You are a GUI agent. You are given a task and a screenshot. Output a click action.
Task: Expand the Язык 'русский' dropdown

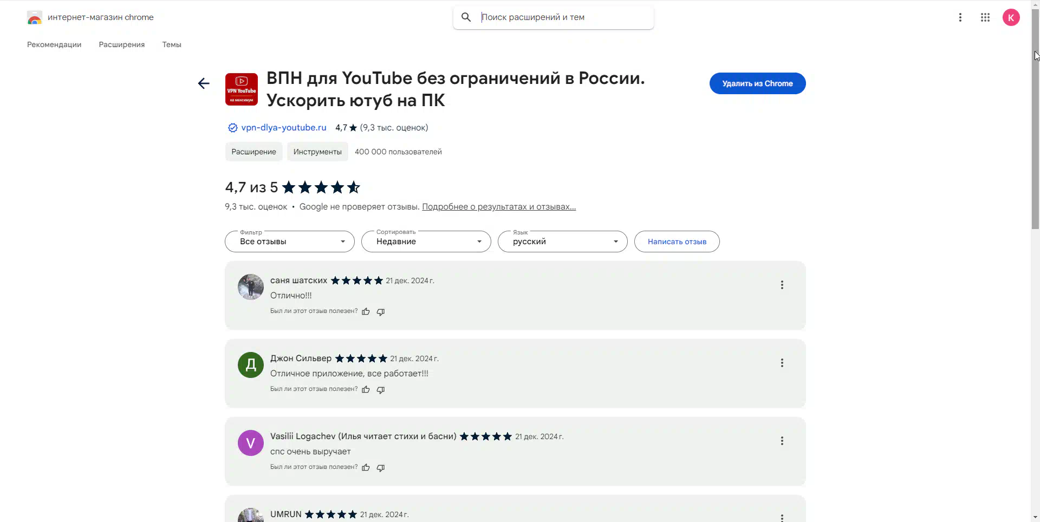(563, 242)
